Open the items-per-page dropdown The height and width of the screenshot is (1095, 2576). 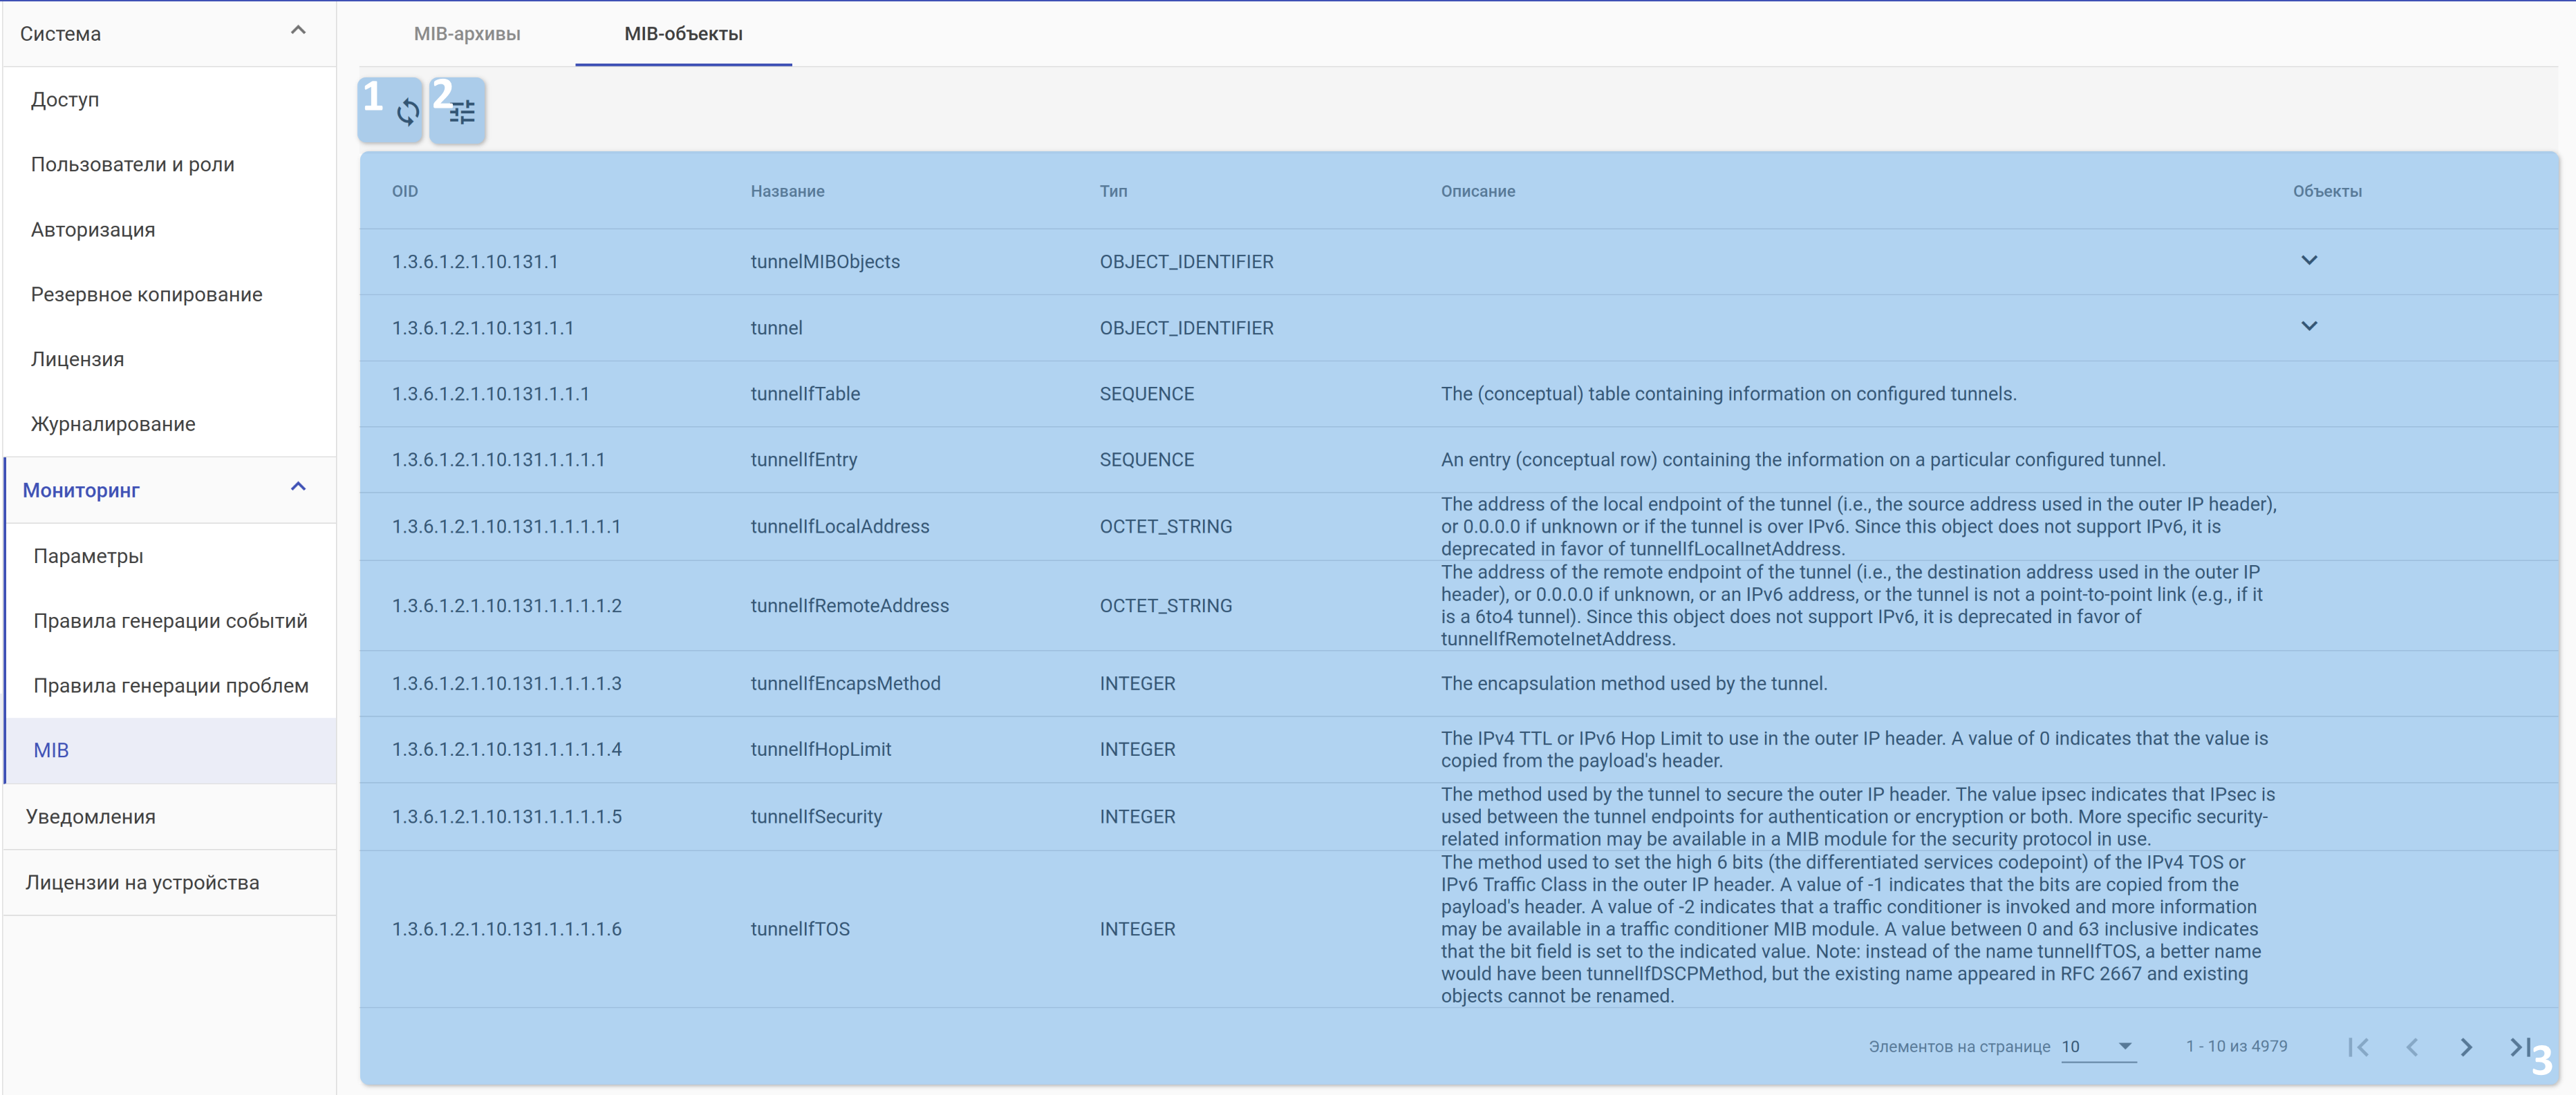click(2098, 1046)
